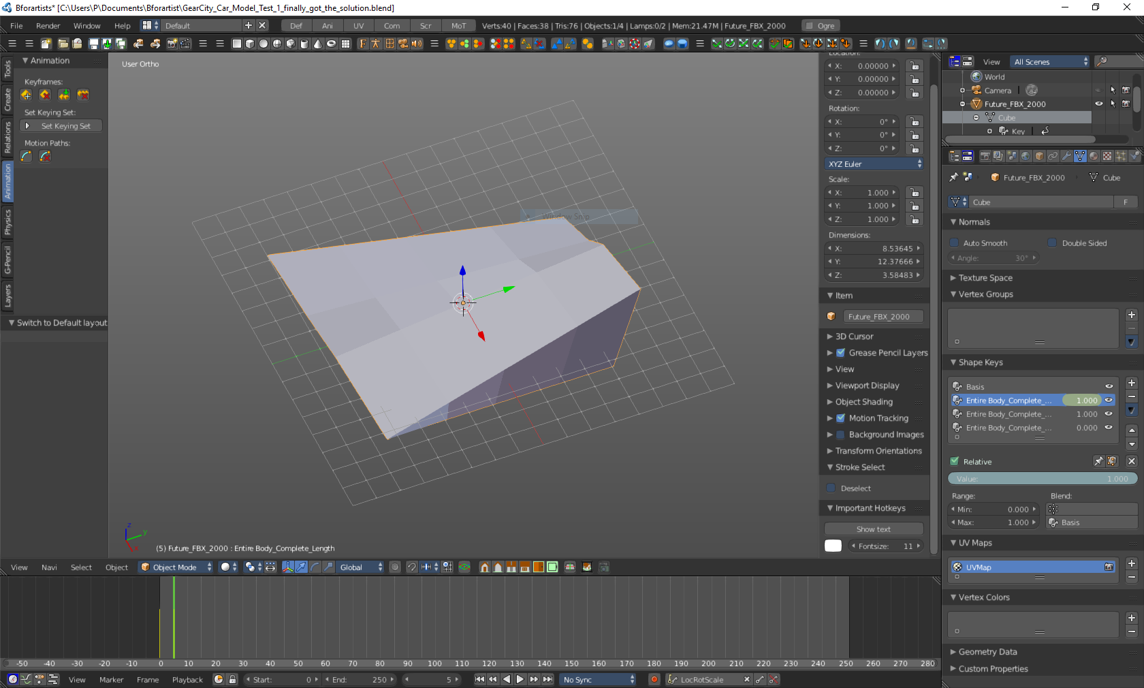Add a new shape key with plus button
1144x688 pixels.
[1131, 384]
